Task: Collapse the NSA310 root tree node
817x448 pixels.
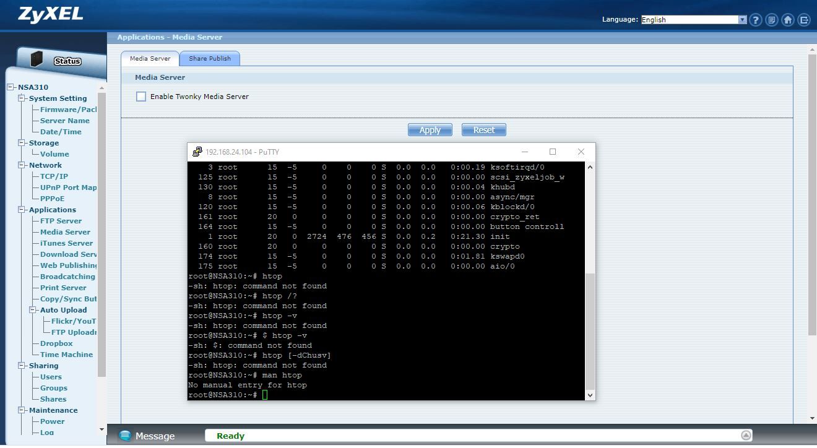Action: (11, 87)
